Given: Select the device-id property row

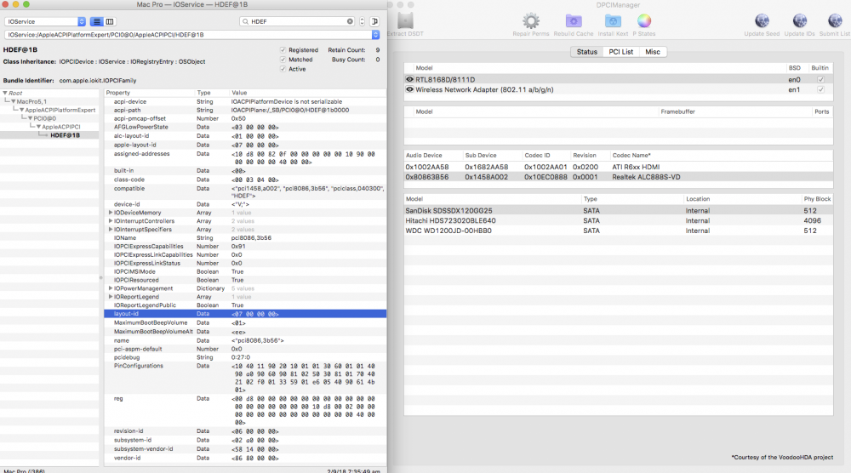Looking at the screenshot, I should (245, 204).
